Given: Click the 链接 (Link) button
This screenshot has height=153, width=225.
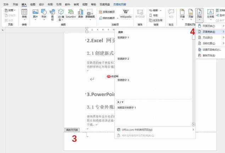Looking at the screenshot, I should pyautogui.click(x=153, y=10).
